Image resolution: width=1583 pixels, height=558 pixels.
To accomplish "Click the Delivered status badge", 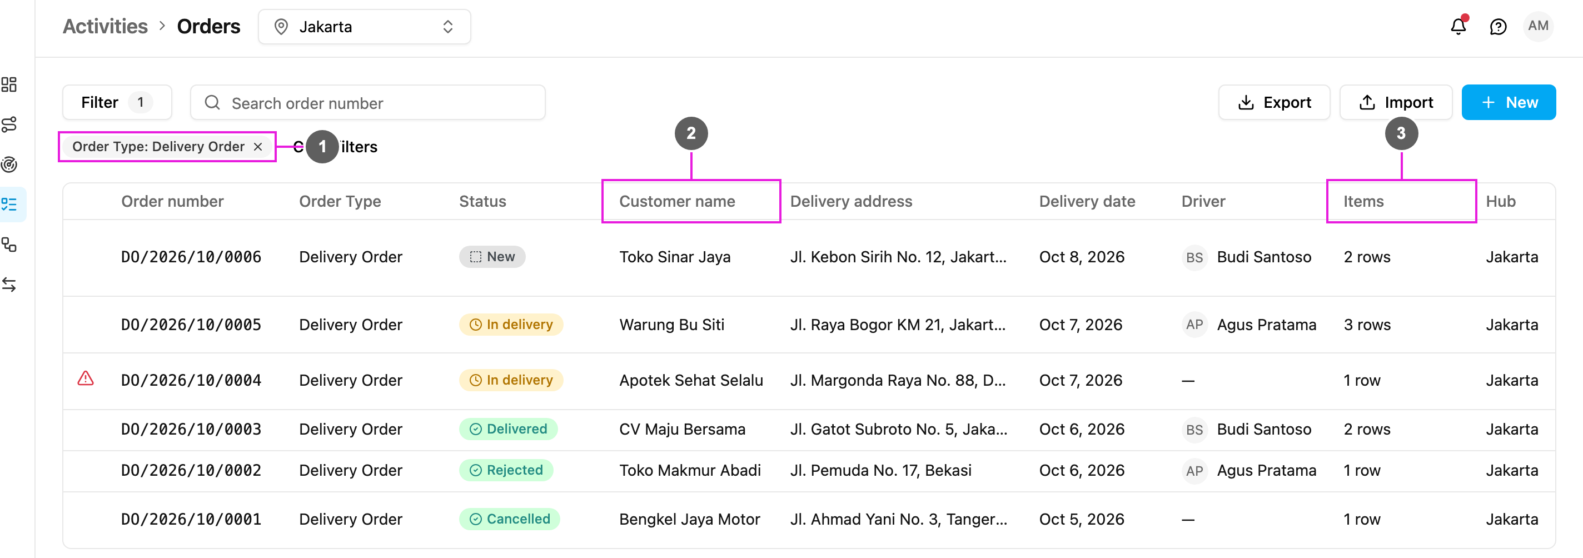I will (507, 429).
